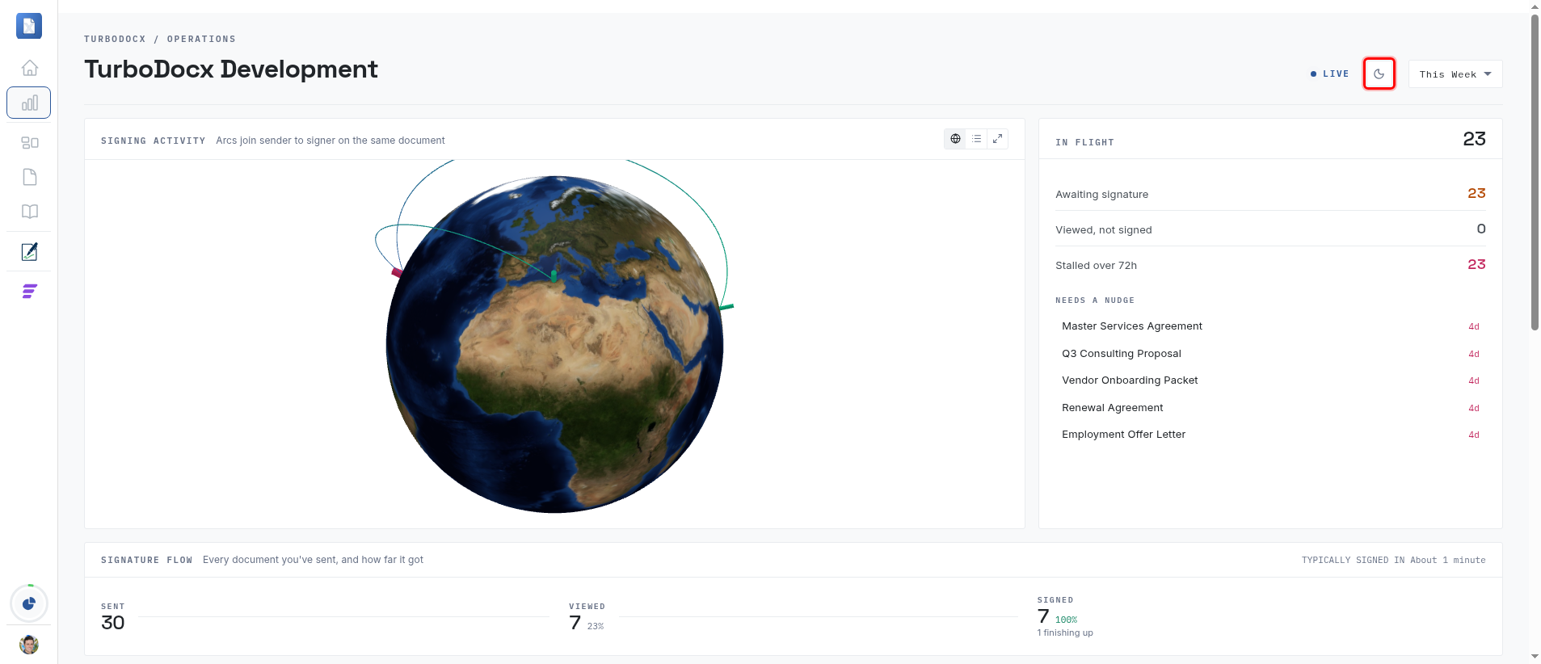Open the user profile avatar
The image size is (1541, 664).
click(x=29, y=645)
